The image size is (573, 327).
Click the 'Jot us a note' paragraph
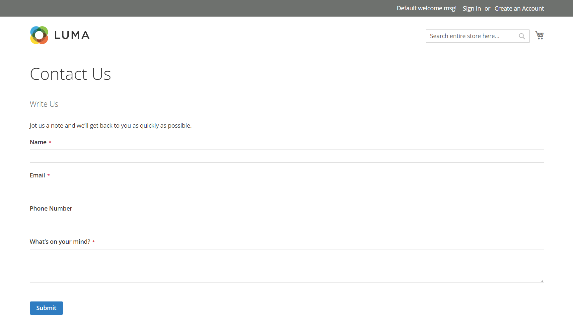coord(110,126)
